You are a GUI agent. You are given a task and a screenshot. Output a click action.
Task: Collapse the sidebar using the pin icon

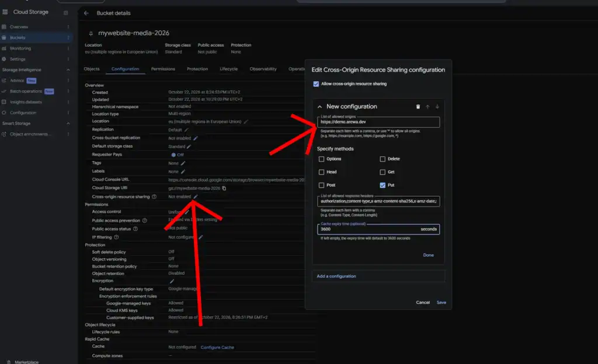coord(65,13)
